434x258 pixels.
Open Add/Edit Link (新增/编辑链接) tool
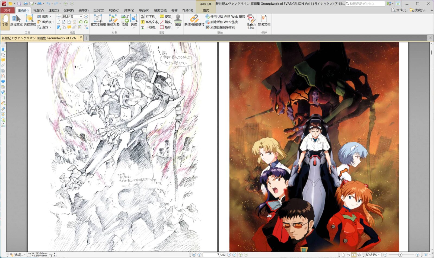point(194,21)
